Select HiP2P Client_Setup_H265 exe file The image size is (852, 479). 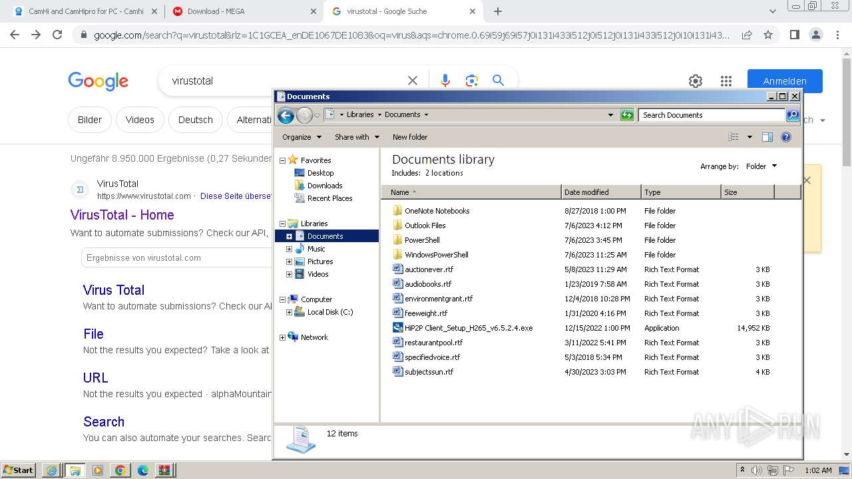coord(469,328)
